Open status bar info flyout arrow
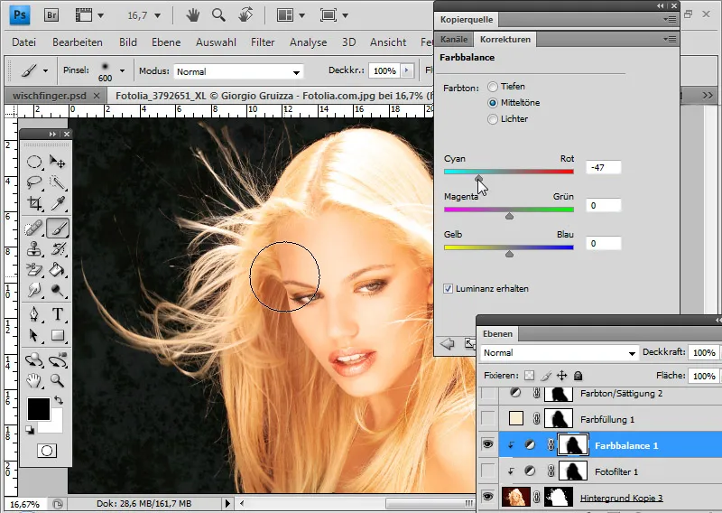Image resolution: width=722 pixels, height=513 pixels. point(227,503)
